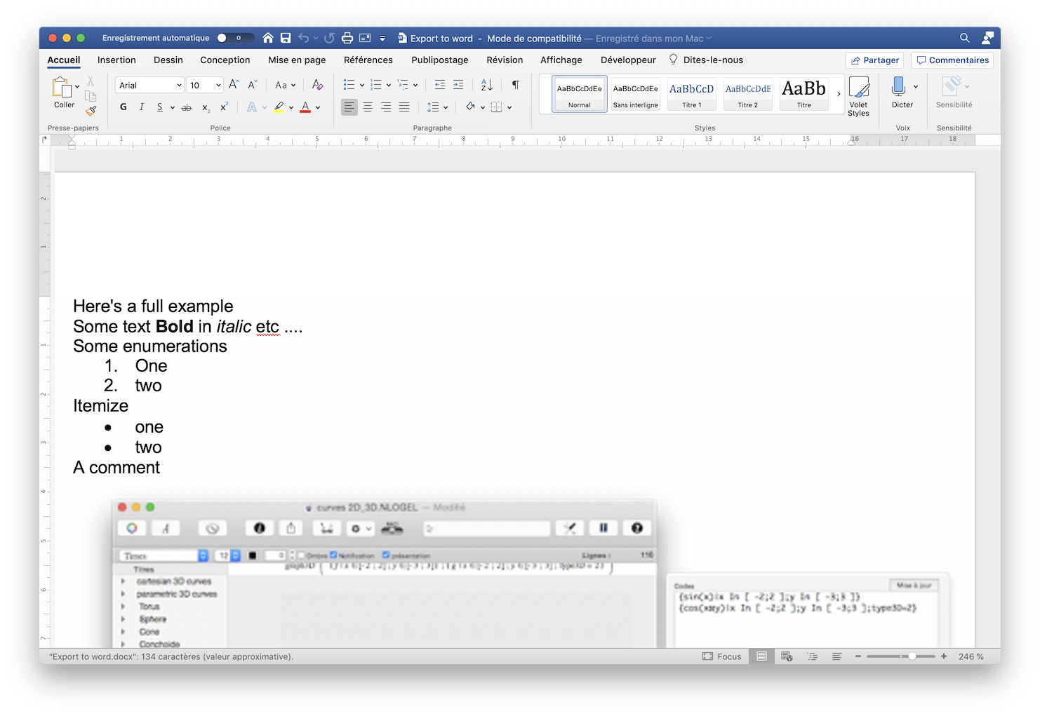This screenshot has height=716, width=1040.
Task: Undo last action arrow icon
Action: tap(303, 38)
